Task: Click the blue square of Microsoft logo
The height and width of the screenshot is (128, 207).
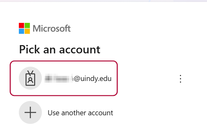Action: coord(21,31)
